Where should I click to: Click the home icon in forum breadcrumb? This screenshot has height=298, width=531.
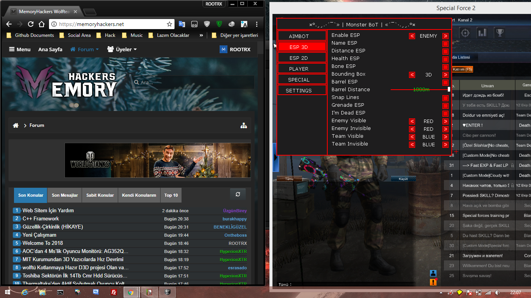[16, 125]
